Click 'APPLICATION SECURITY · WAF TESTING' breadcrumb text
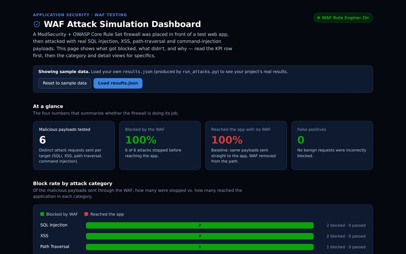 [80, 15]
